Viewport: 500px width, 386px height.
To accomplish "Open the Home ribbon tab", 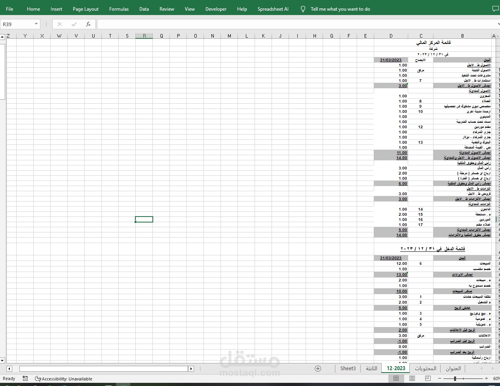I will [33, 9].
